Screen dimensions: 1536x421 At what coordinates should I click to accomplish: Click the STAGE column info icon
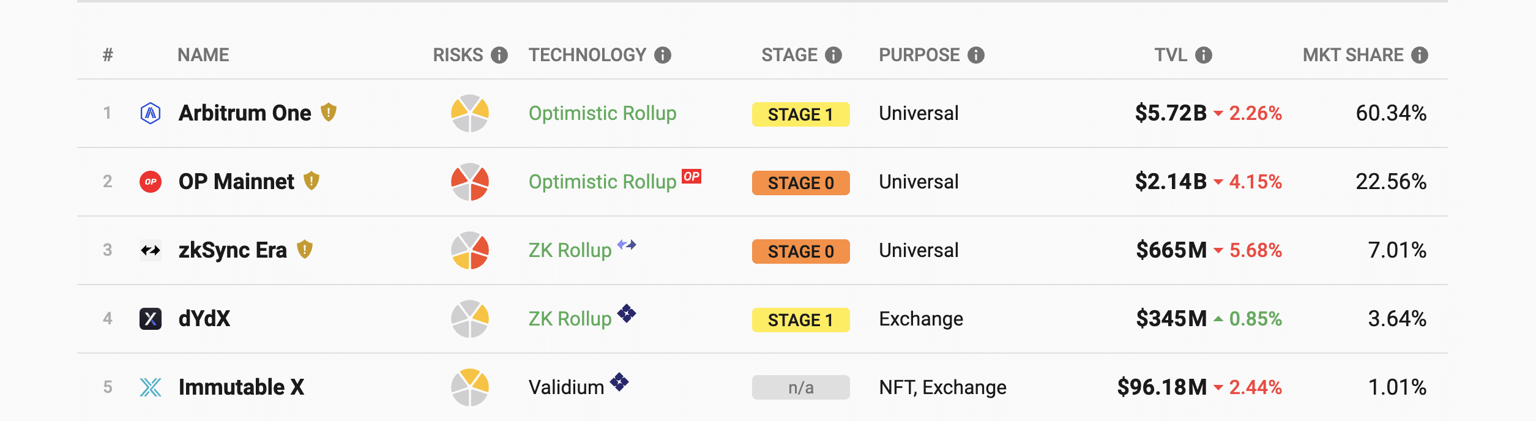833,55
